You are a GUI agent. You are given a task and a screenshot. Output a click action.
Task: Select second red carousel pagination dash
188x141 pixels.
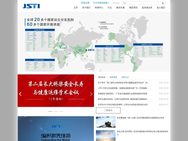56,111
